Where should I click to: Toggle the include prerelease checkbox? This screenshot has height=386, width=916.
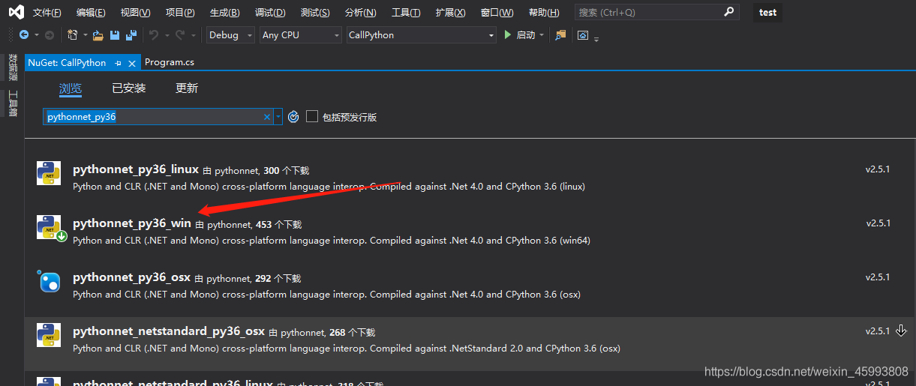(x=312, y=116)
